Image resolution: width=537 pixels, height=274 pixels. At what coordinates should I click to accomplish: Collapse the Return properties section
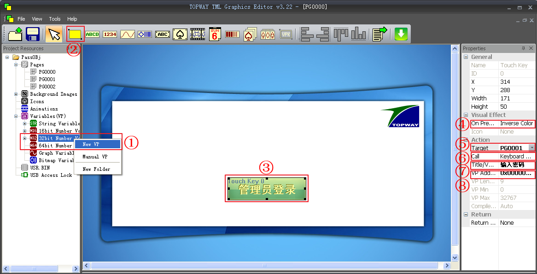tap(466, 215)
